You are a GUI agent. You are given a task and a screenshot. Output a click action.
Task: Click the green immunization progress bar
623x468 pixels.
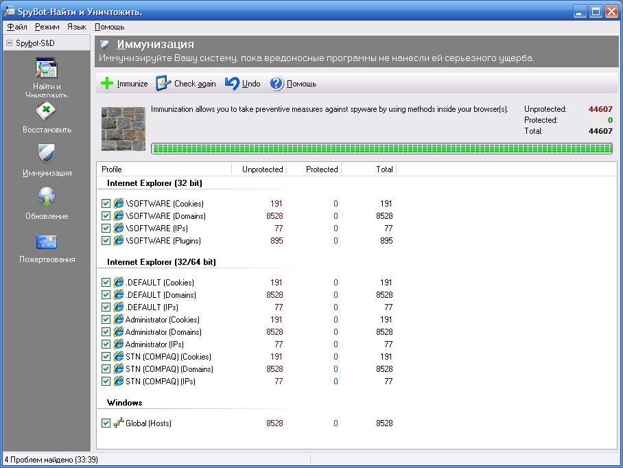(381, 149)
